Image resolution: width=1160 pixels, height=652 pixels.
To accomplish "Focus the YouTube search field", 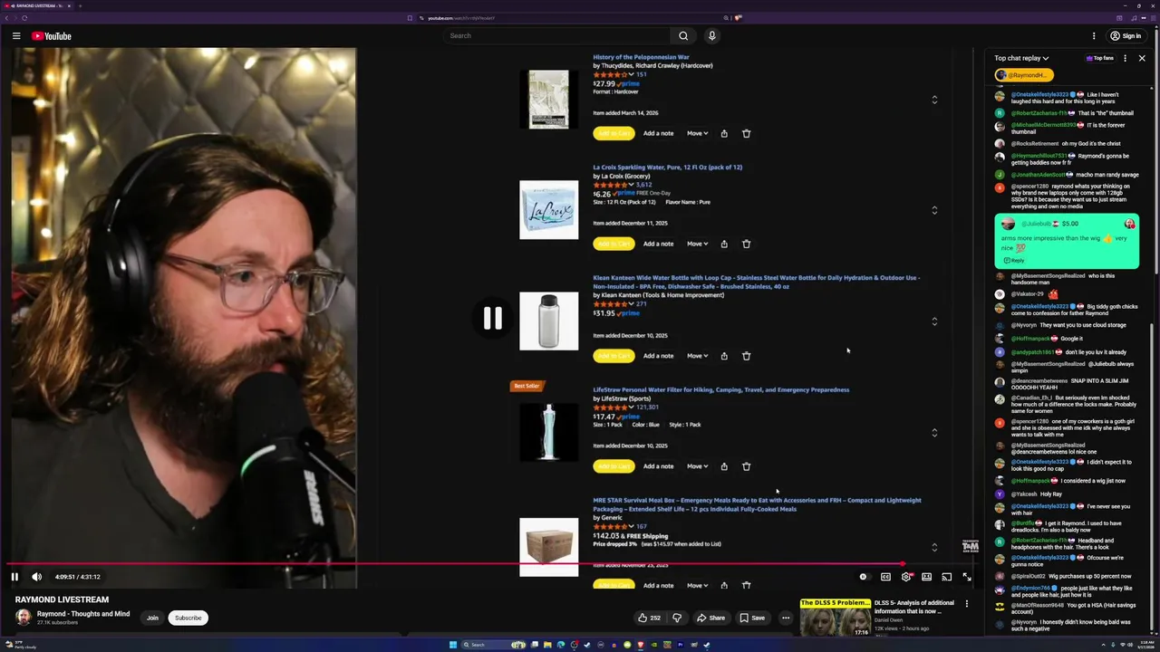I will point(557,36).
